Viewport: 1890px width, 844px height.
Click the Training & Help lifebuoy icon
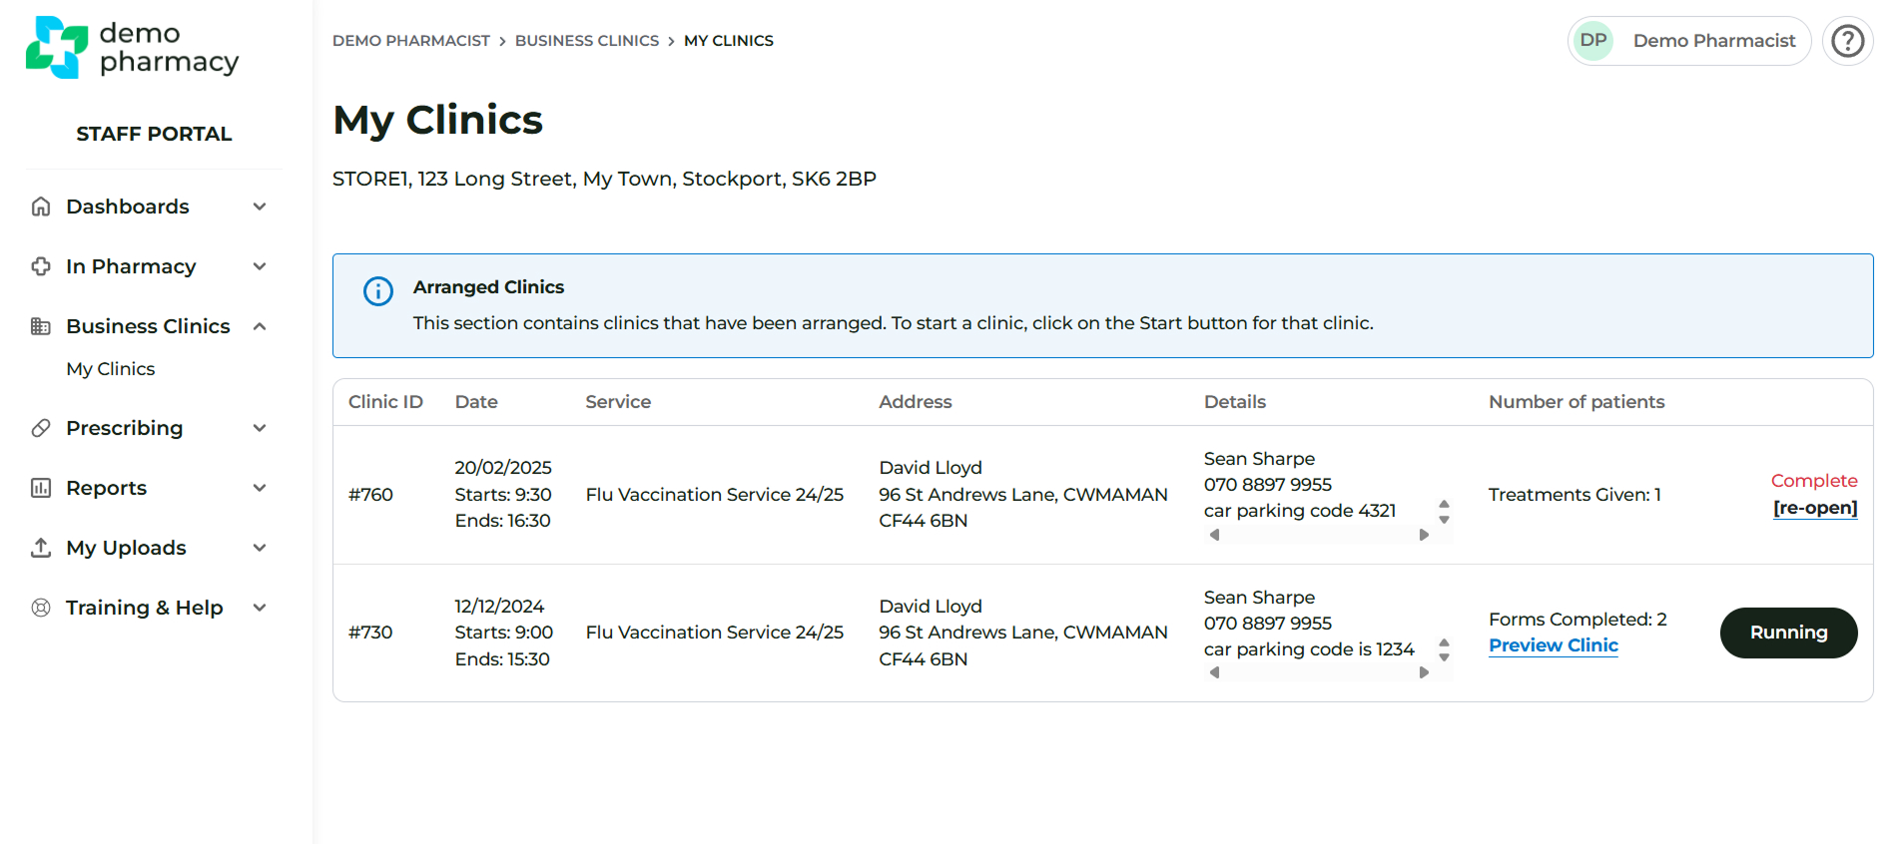click(x=41, y=608)
